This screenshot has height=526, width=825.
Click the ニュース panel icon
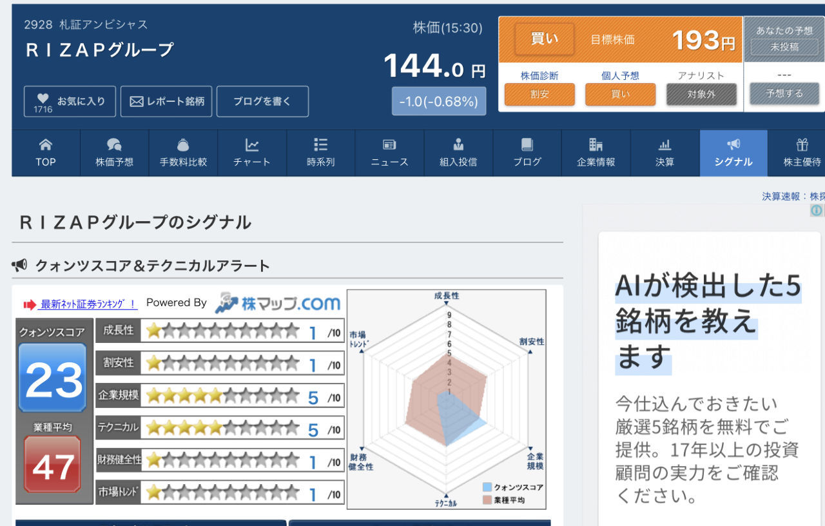pyautogui.click(x=389, y=145)
